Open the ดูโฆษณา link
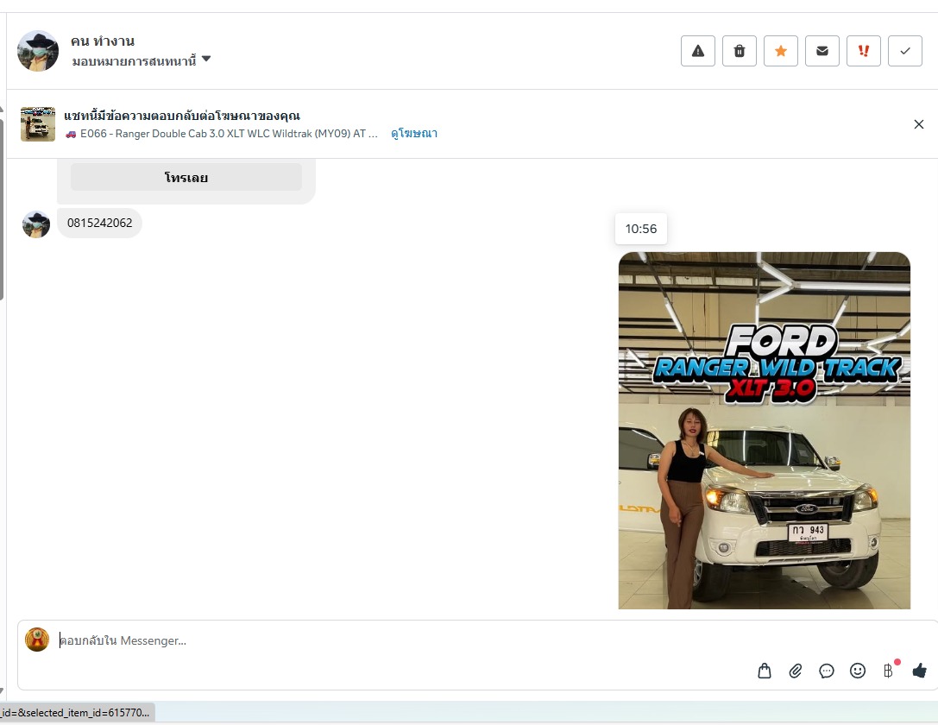This screenshot has height=725, width=938. point(414,134)
